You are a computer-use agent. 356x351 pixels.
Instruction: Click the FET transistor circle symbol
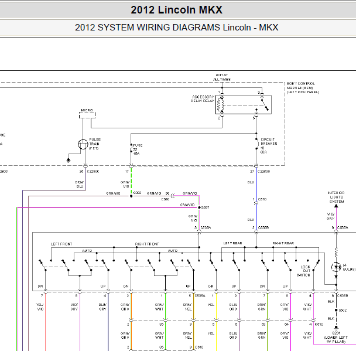point(83,144)
